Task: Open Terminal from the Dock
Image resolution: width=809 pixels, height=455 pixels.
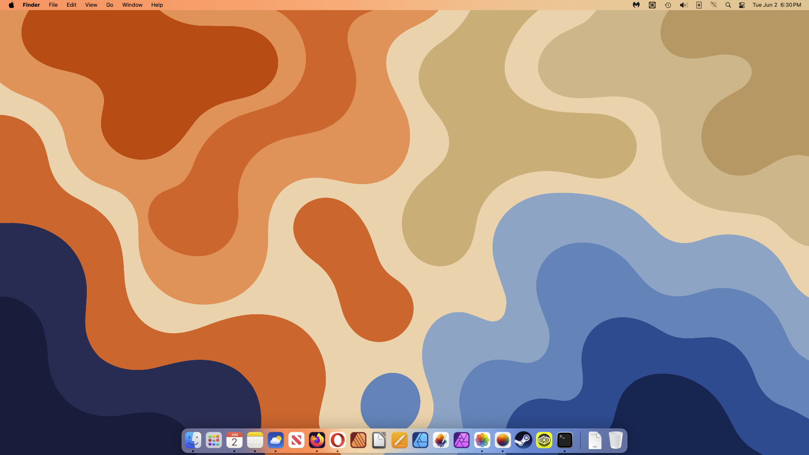Action: pos(565,441)
